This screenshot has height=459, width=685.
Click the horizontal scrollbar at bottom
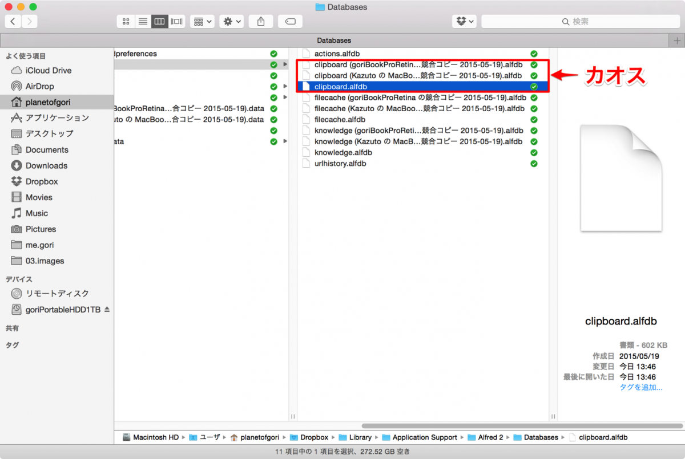pyautogui.click(x=514, y=425)
